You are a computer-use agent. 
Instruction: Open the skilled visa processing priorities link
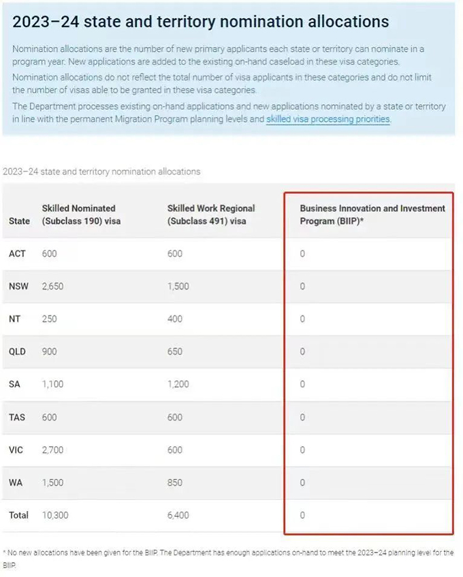point(328,119)
